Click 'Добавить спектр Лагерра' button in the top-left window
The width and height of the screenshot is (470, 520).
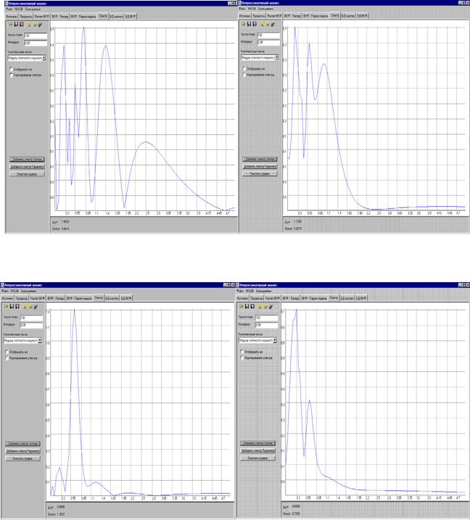coord(27,159)
